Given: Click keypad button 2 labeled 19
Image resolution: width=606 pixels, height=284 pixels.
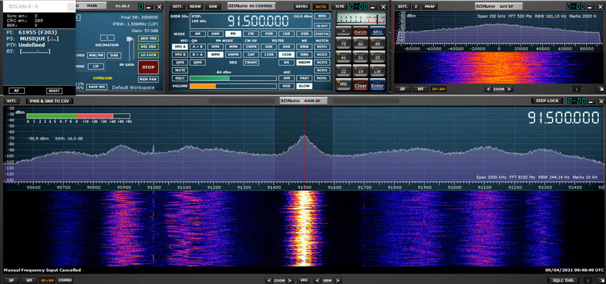Looking at the screenshot, I should 360,70.
